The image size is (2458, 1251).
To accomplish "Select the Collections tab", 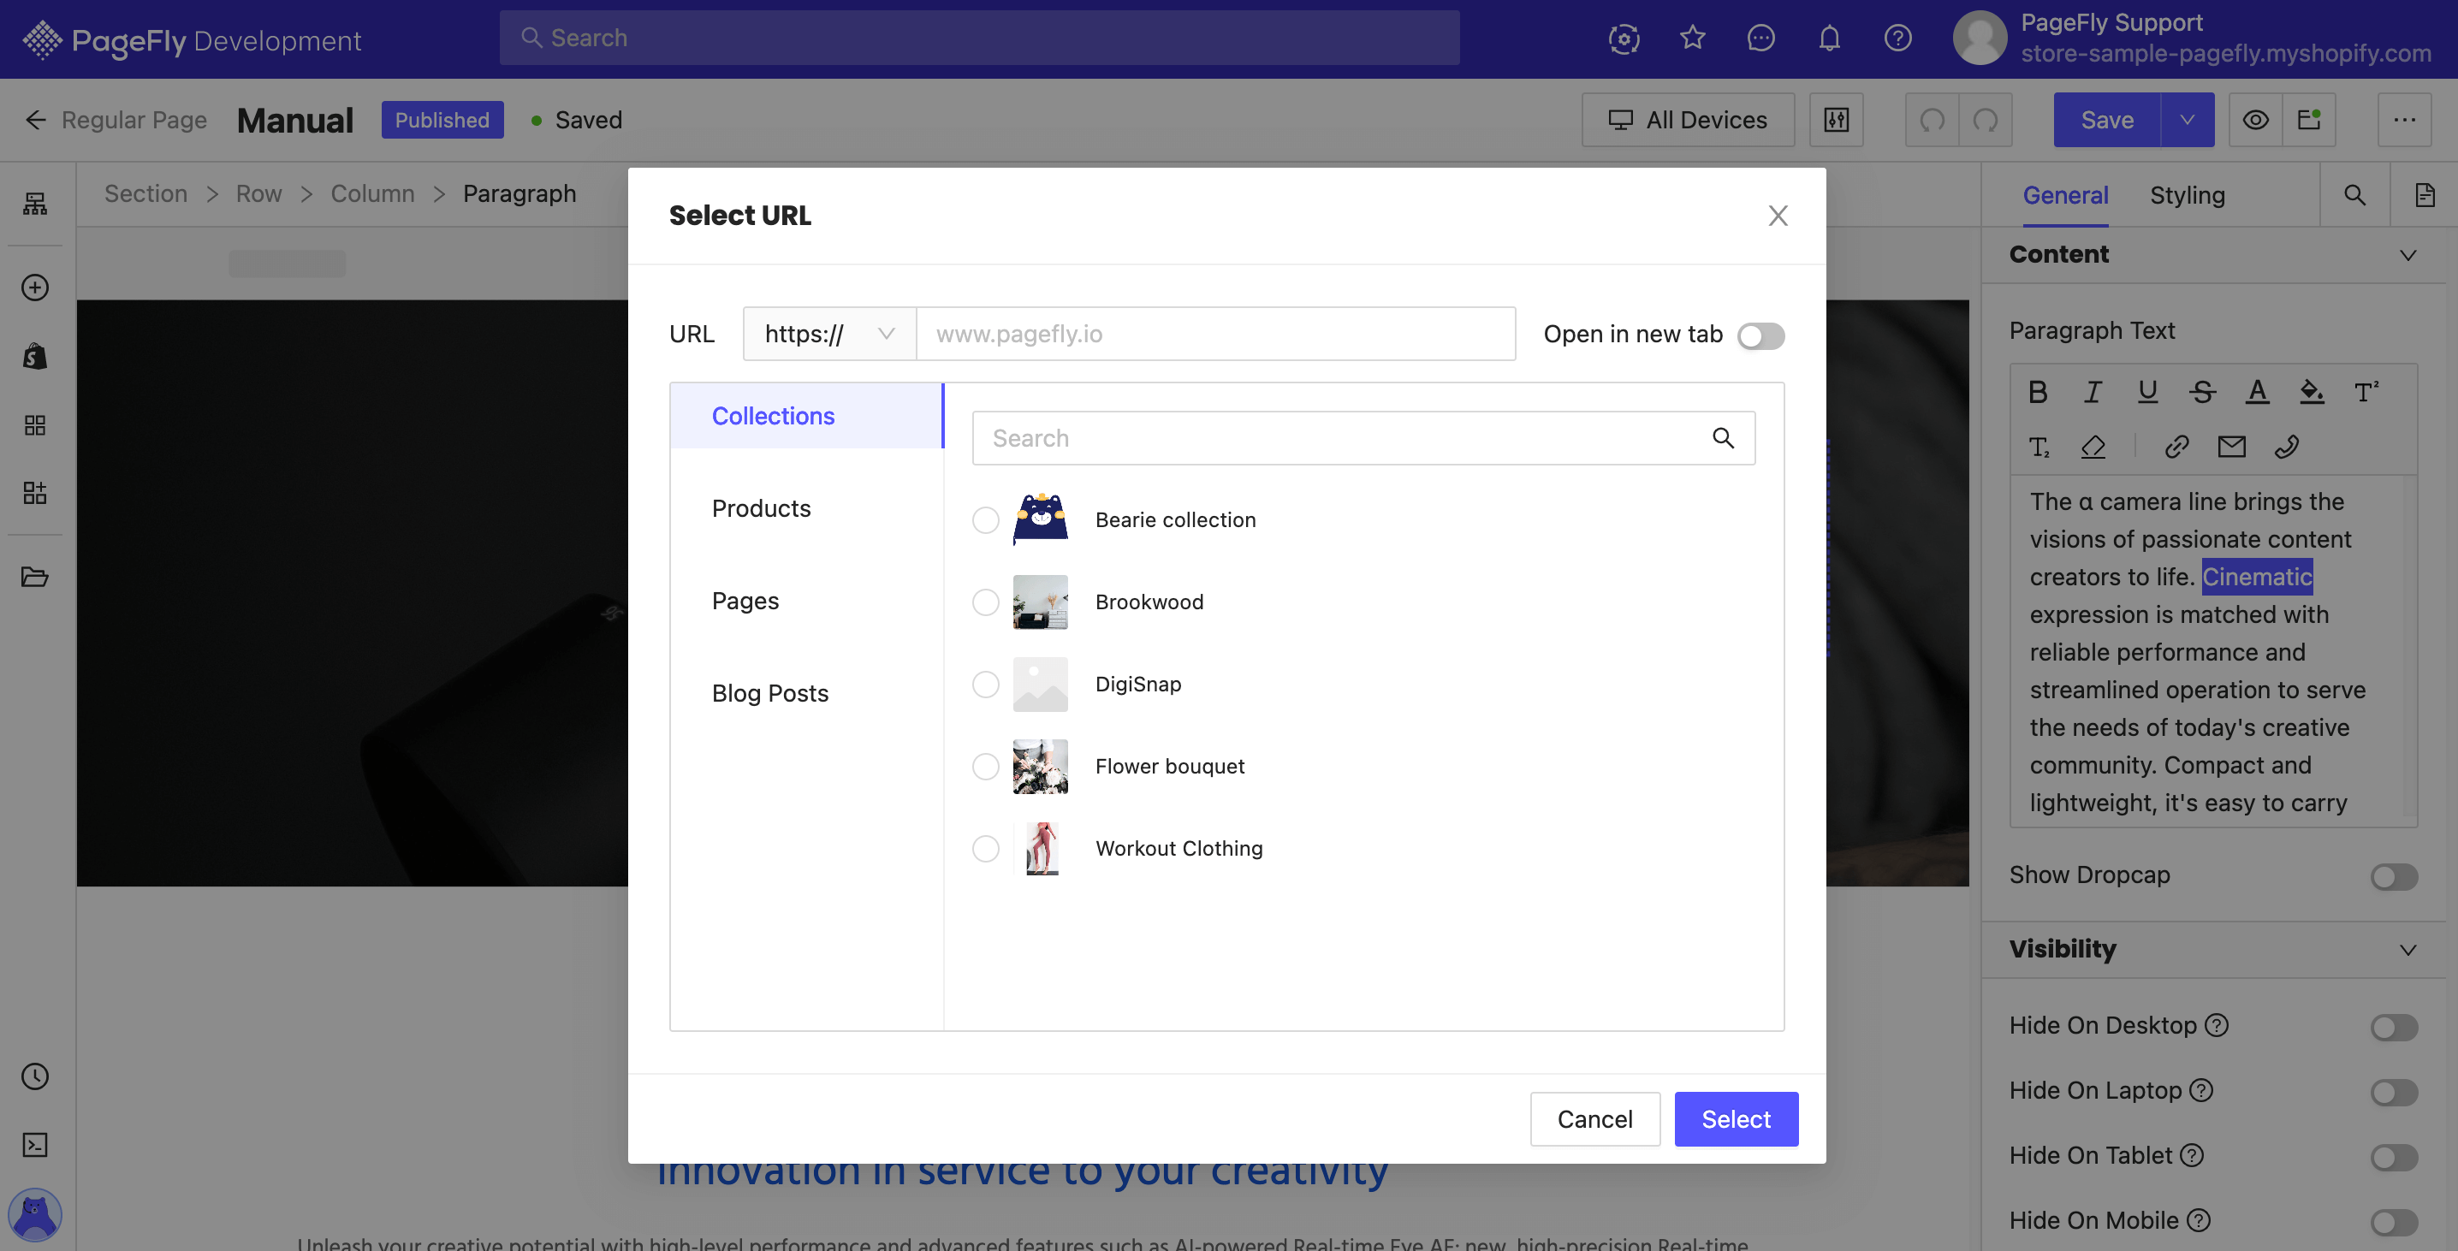I will pos(806,416).
